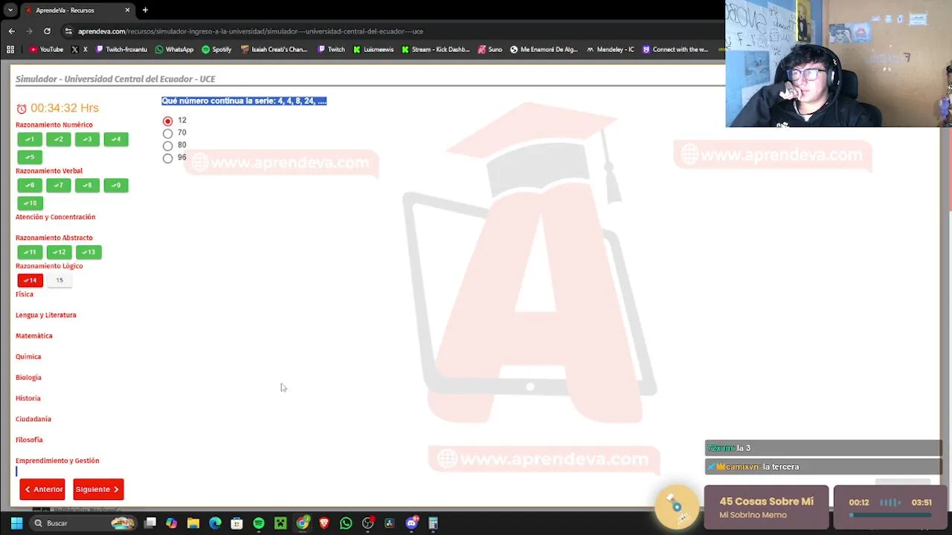
Task: Open Calculator from the taskbar
Action: 433,523
